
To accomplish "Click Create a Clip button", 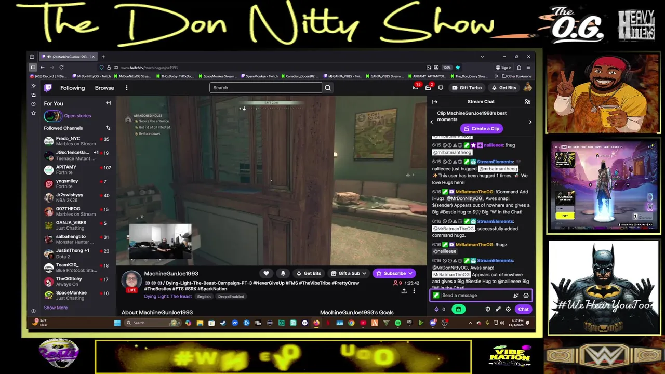I will 482,129.
